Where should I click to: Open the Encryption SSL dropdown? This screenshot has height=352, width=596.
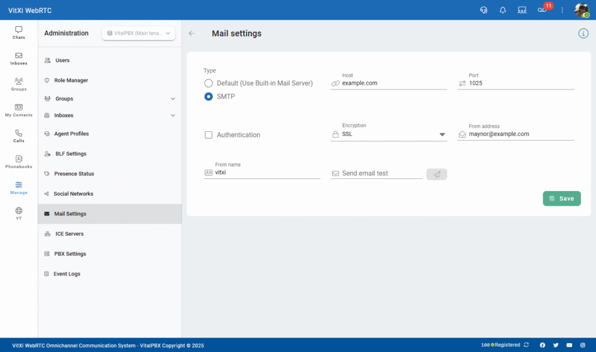tap(388, 134)
